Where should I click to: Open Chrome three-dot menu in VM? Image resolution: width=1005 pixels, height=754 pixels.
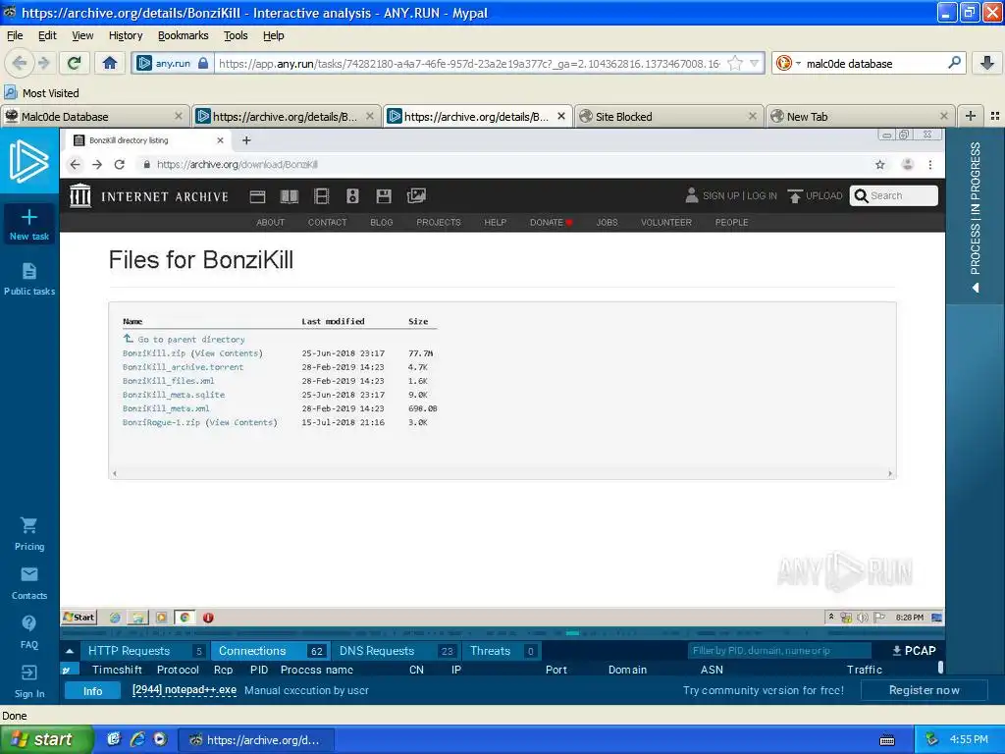point(930,165)
